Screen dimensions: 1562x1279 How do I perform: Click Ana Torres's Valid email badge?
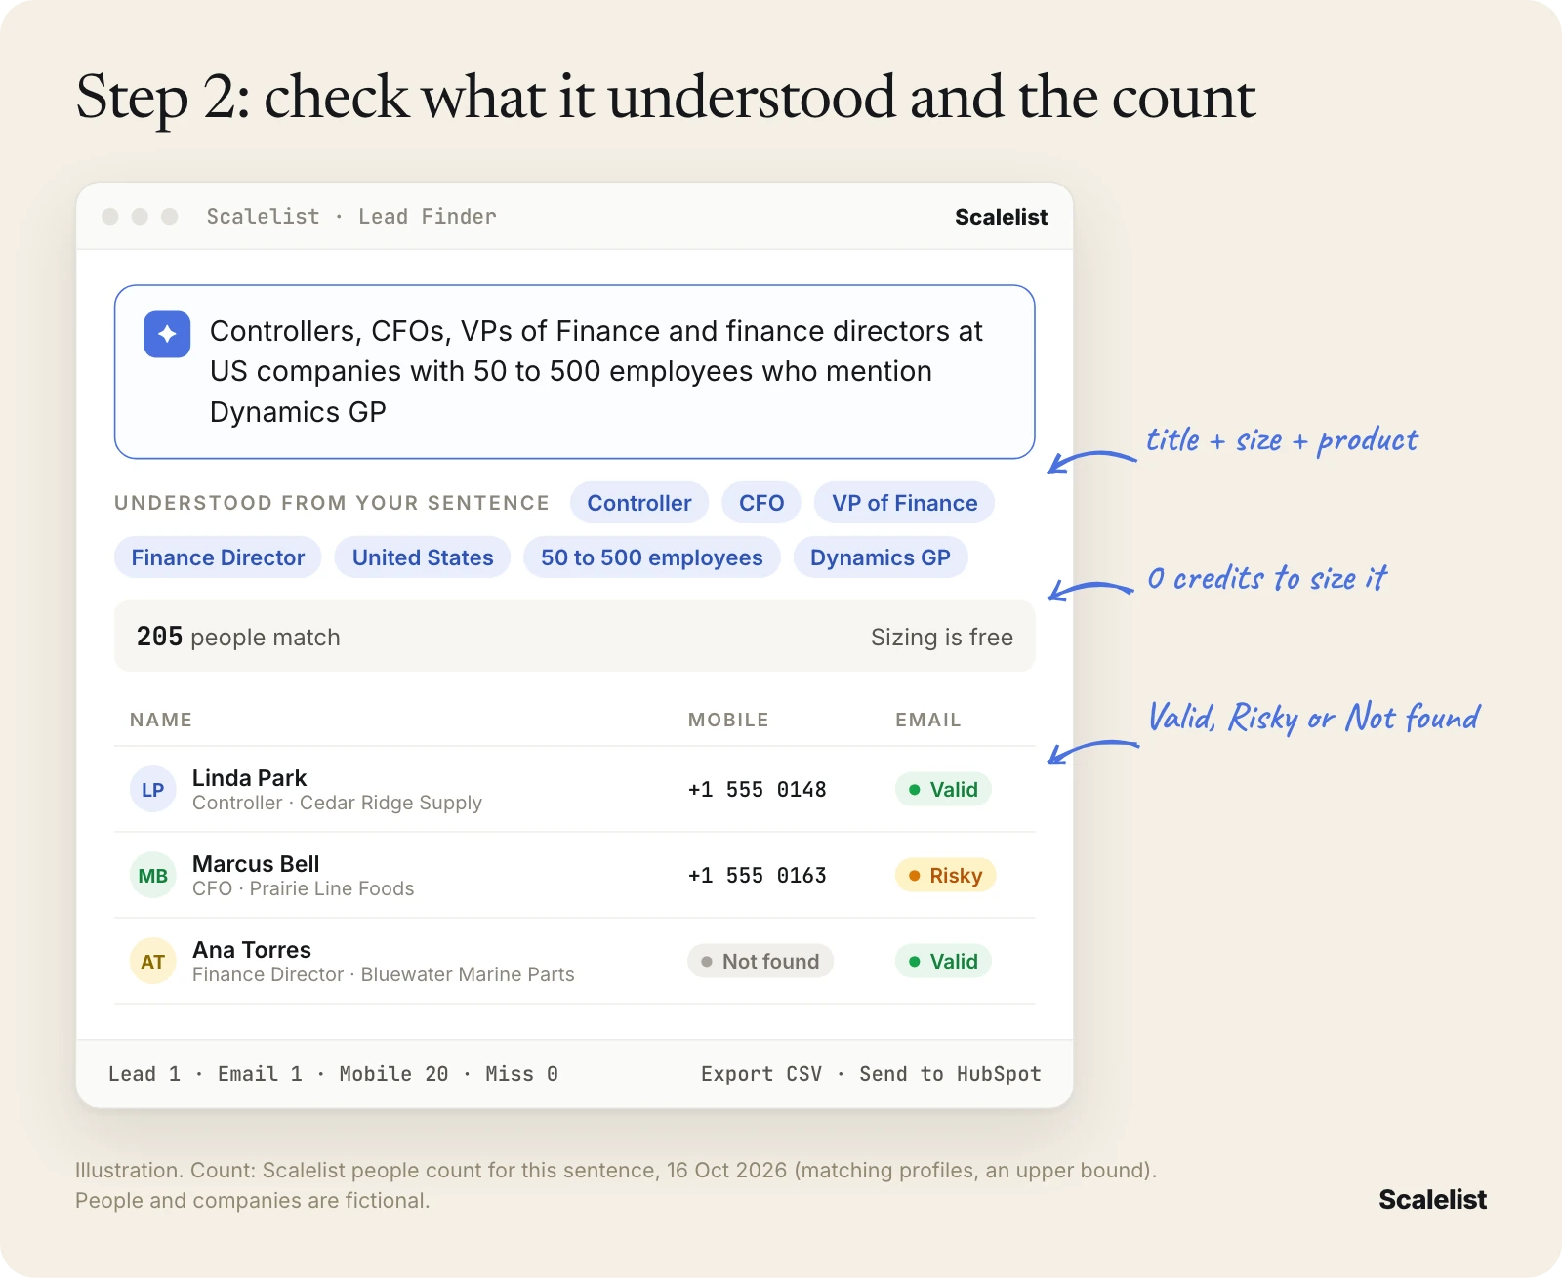pyautogui.click(x=943, y=961)
